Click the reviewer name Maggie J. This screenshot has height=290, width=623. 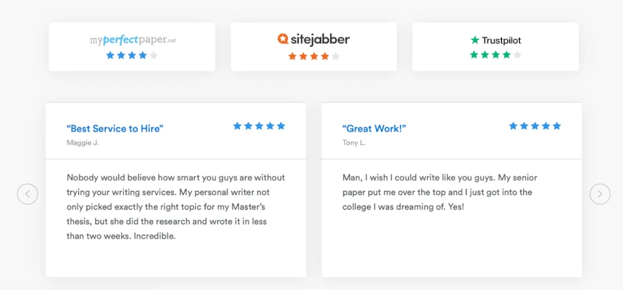click(82, 143)
